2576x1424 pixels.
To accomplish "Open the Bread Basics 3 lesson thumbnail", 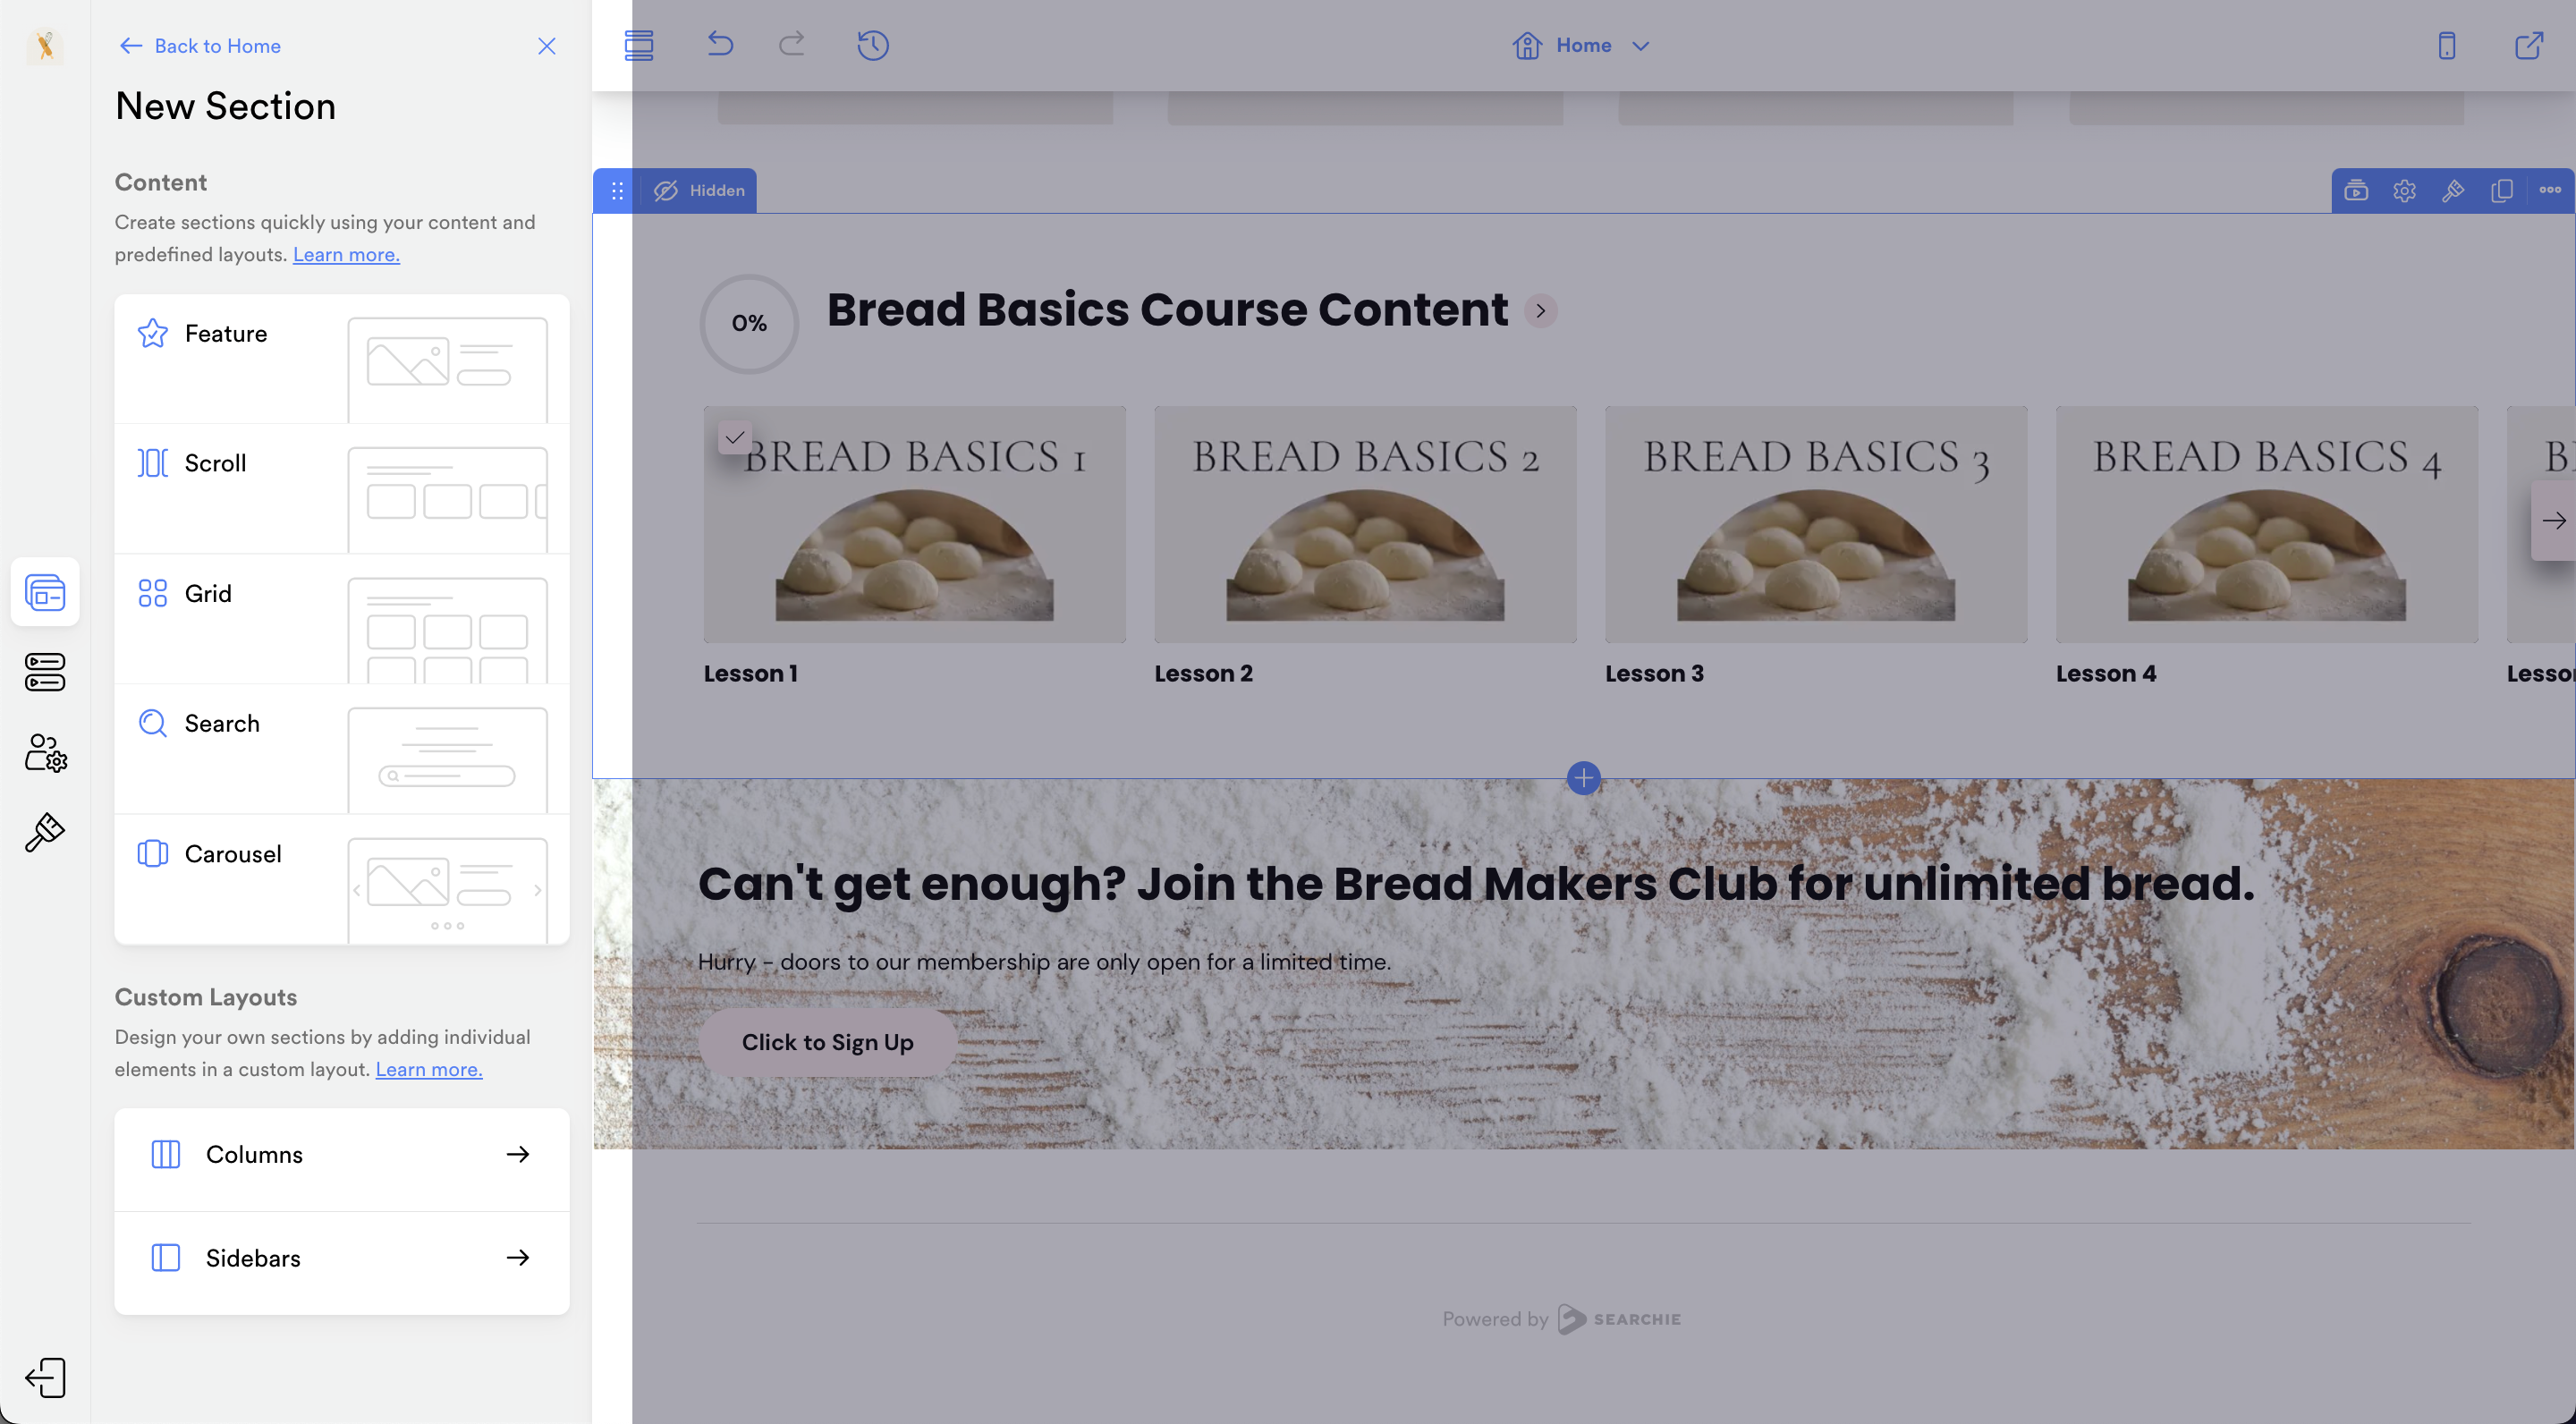I will tap(1815, 524).
